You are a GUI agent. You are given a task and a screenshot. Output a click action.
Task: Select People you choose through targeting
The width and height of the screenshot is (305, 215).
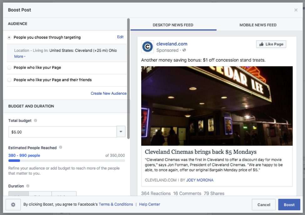click(9, 37)
